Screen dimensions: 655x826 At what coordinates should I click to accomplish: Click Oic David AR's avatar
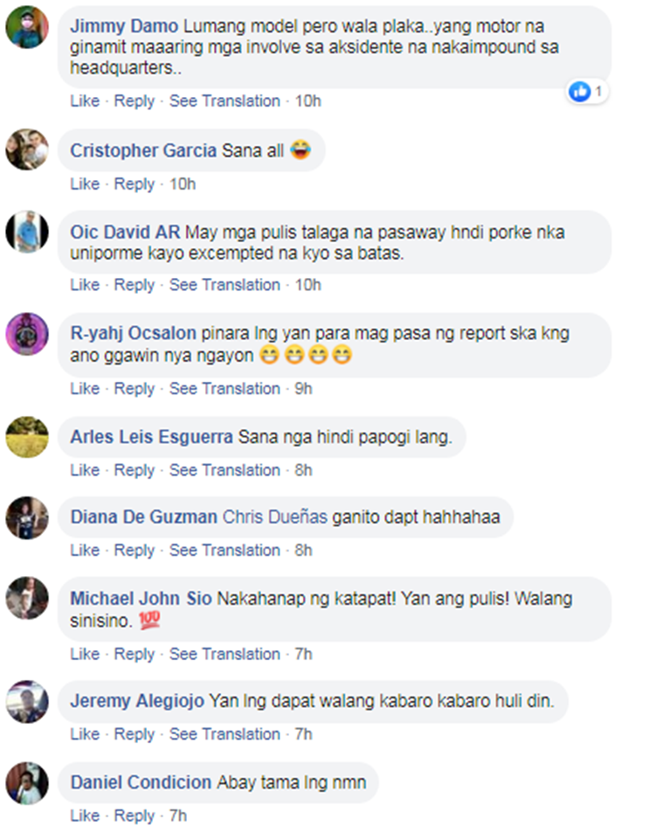pyautogui.click(x=27, y=232)
